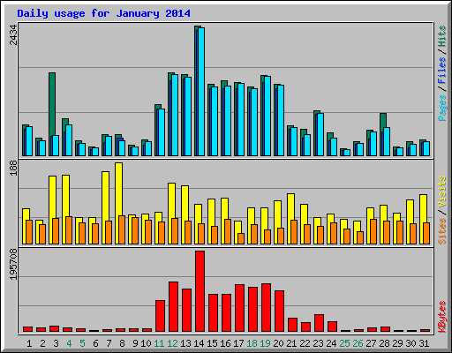This screenshot has width=452, height=353.
Task: Click green weekend day label 4
Action: click(x=69, y=343)
